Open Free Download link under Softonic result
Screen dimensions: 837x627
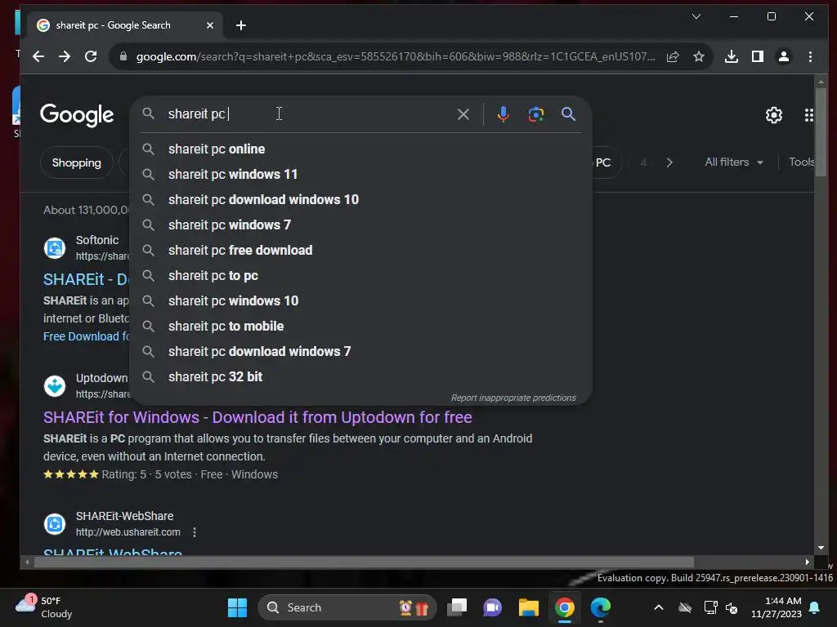tap(86, 336)
